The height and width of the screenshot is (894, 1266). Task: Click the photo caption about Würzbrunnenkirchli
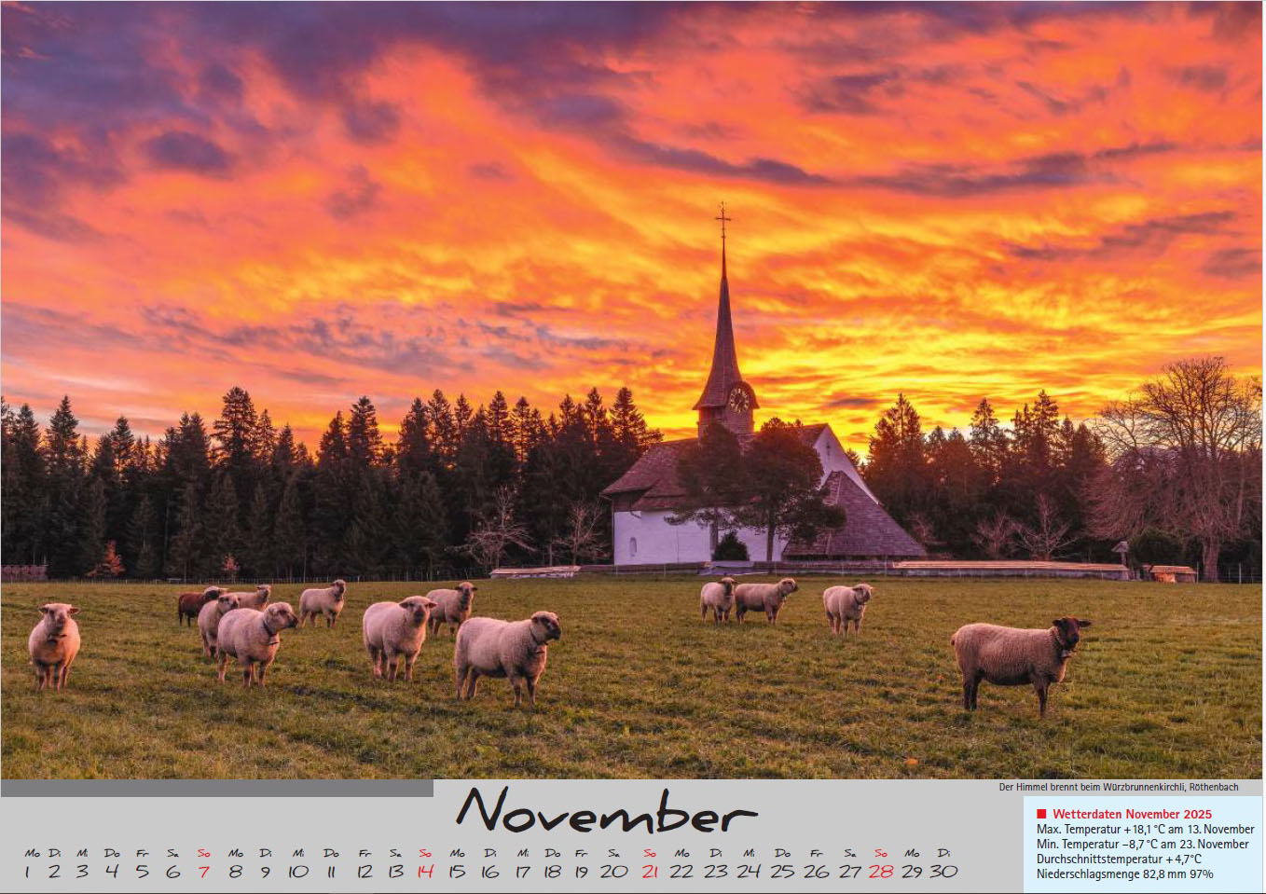tap(1119, 788)
